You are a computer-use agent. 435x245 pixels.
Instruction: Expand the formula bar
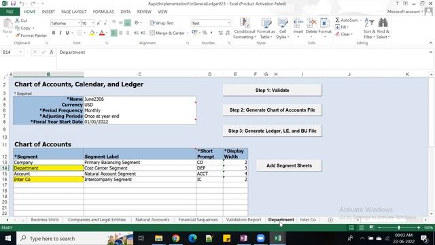(430, 52)
